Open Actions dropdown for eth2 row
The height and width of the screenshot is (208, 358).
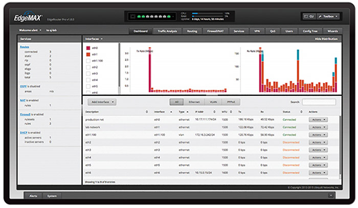(318, 142)
